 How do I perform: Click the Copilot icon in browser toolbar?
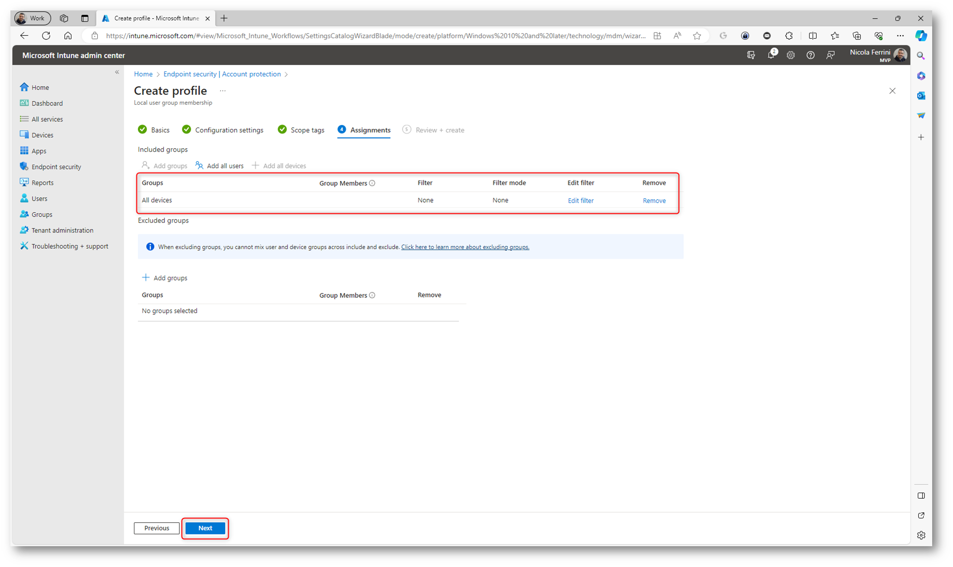[921, 36]
